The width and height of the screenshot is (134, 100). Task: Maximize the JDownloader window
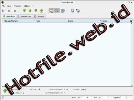(129, 2)
